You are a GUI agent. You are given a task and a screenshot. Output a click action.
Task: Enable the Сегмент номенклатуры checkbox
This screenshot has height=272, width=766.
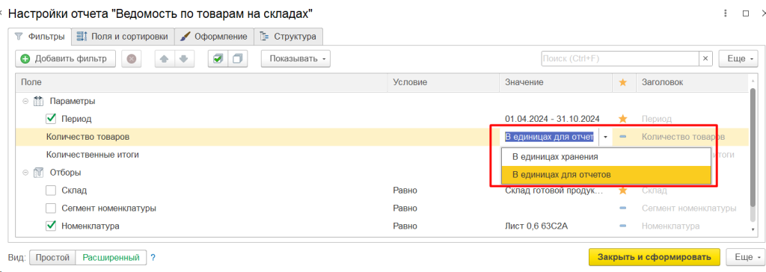click(51, 208)
